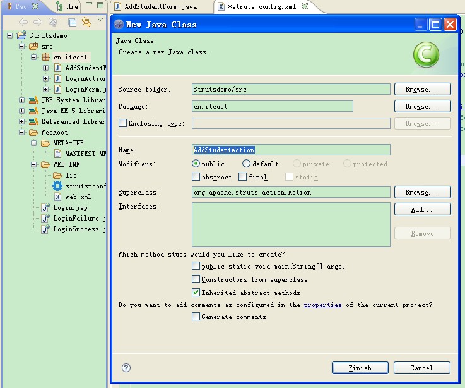Click the struts-config gear icon in tree

(57, 186)
